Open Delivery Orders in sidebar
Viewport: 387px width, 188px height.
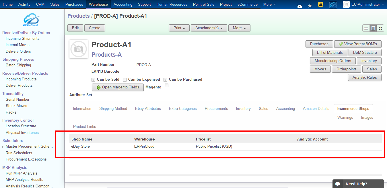coord(18,52)
